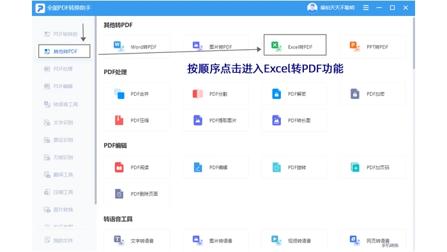Select 票证识别 in the sidebar

[59, 140]
